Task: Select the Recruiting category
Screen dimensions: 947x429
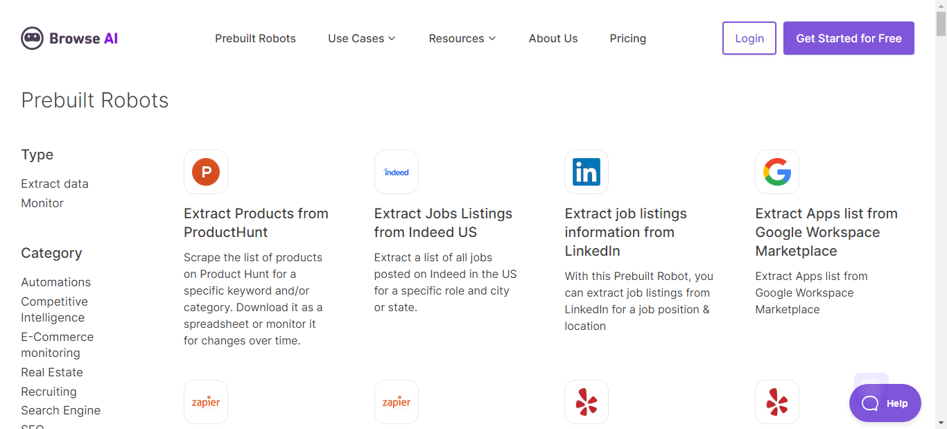Action: click(49, 392)
